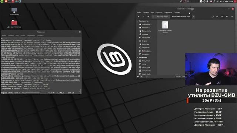Screen dimensions: 237x133
Task: Open the Терминал menu in terminal
Action: (x=31, y=35)
